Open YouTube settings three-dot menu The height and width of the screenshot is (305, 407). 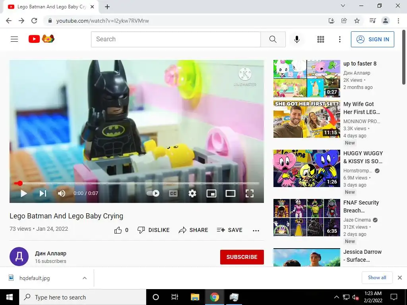click(339, 39)
